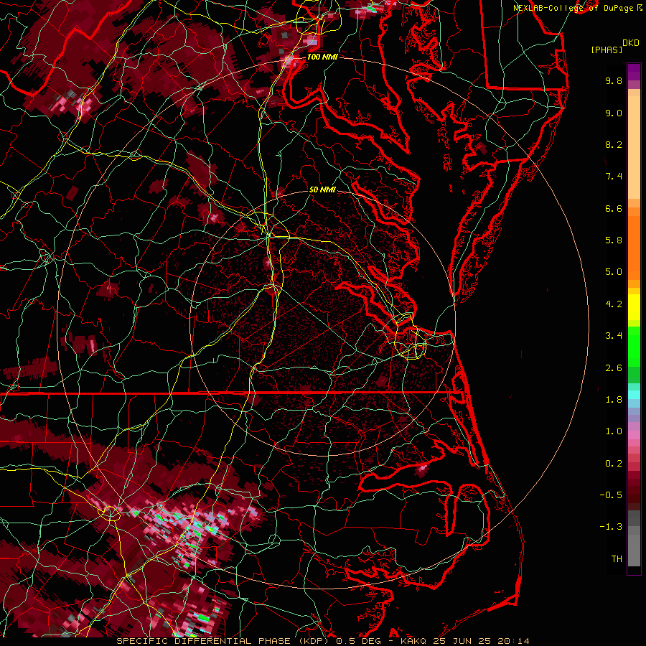Click the 4.2 scale value
This screenshot has width=646, height=646.
tap(614, 304)
